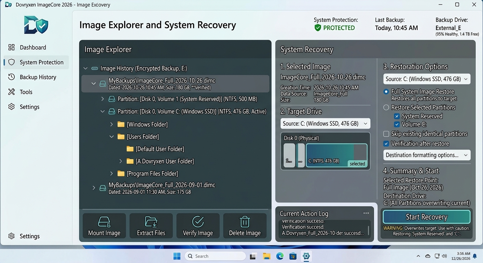Select the Full System Image Restore option
This screenshot has width=483, height=263.
(x=386, y=92)
